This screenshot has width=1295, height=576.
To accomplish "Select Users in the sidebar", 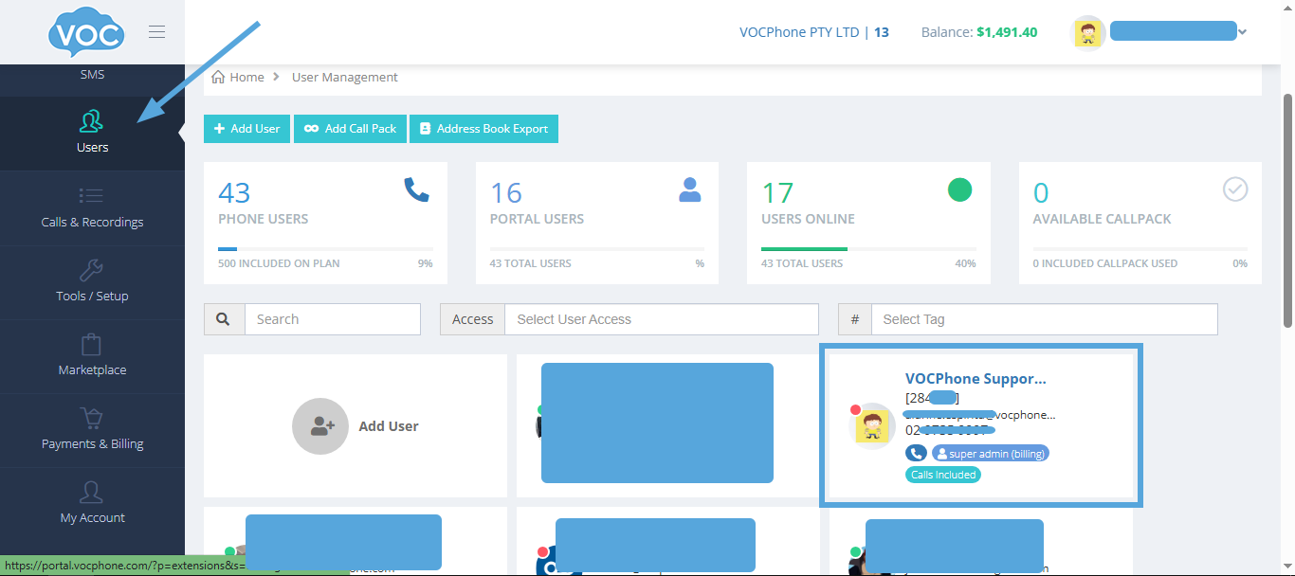I will tap(92, 133).
